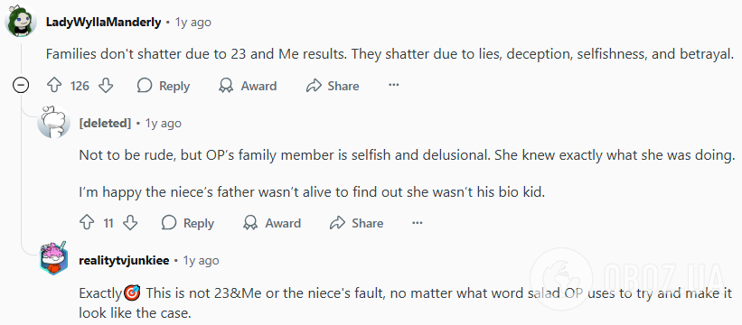Reply to the deleted user's comment
The image size is (742, 325).
pos(187,222)
